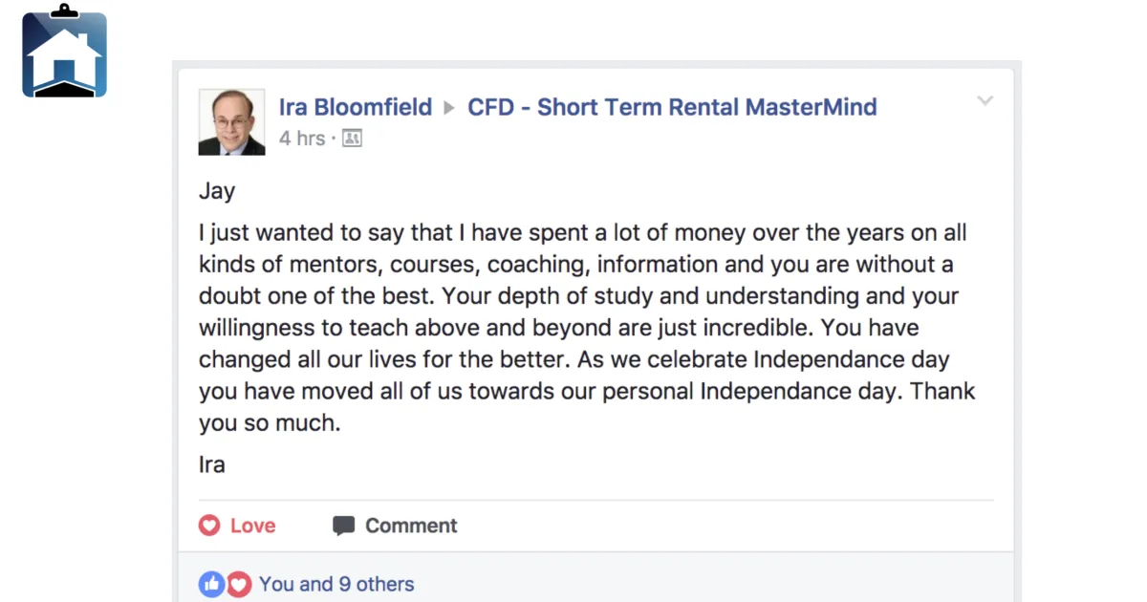This screenshot has height=602, width=1147.
Task: Click the arrow between name and group
Action: (x=450, y=108)
